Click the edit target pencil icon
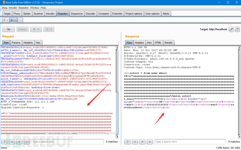The height and width of the screenshot is (150, 241). [231, 29]
